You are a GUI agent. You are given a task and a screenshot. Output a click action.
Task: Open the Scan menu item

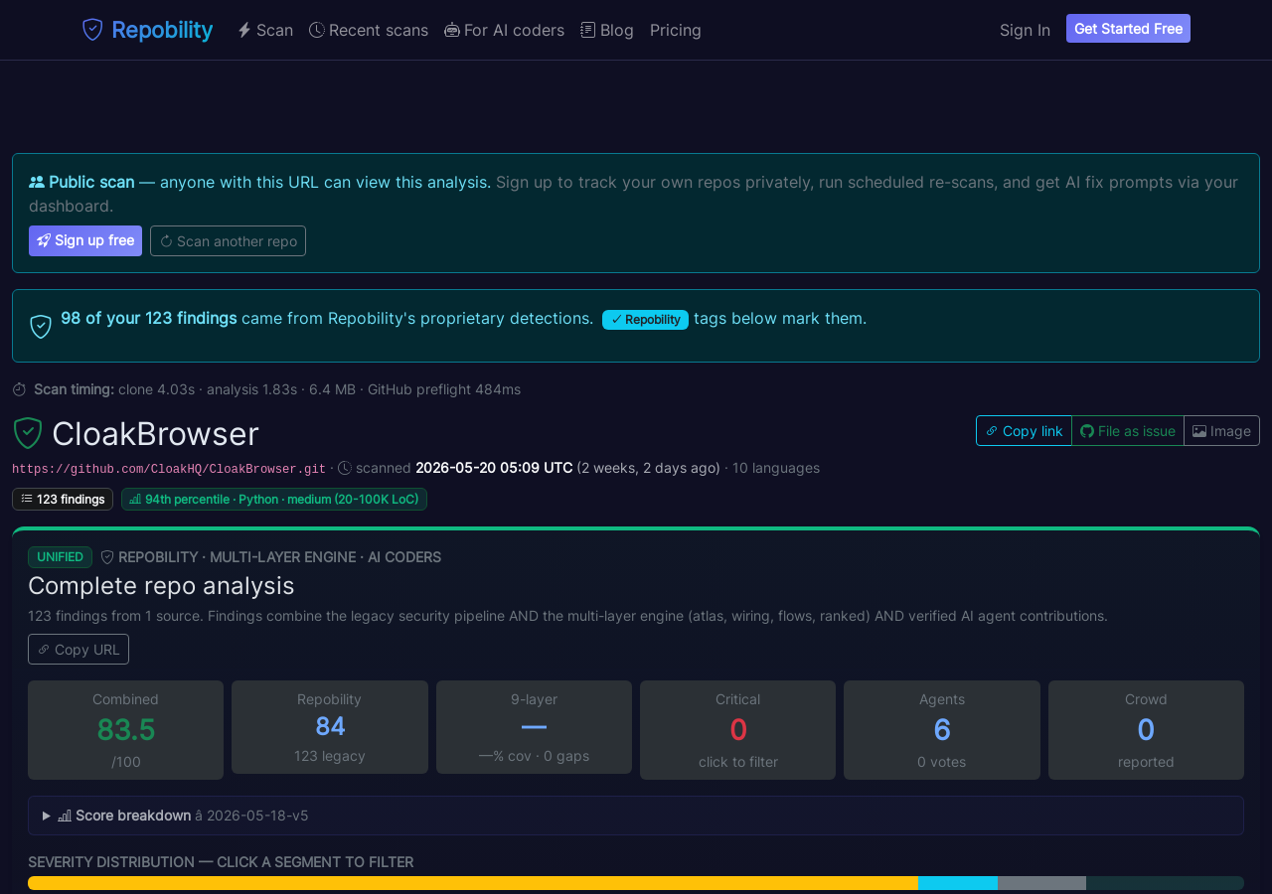tap(265, 30)
